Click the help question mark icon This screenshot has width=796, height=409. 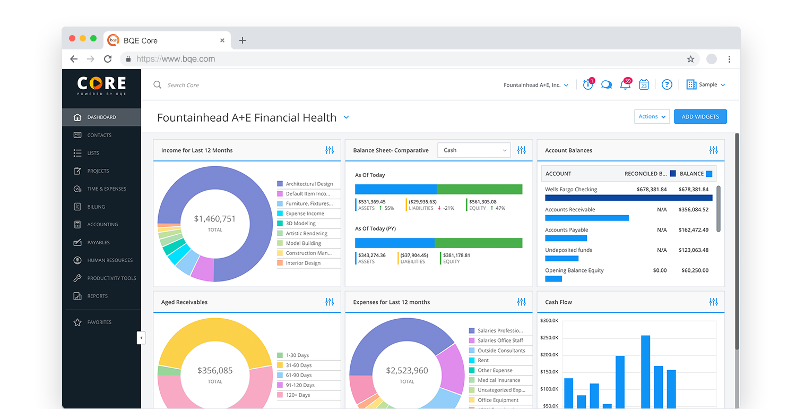(667, 84)
